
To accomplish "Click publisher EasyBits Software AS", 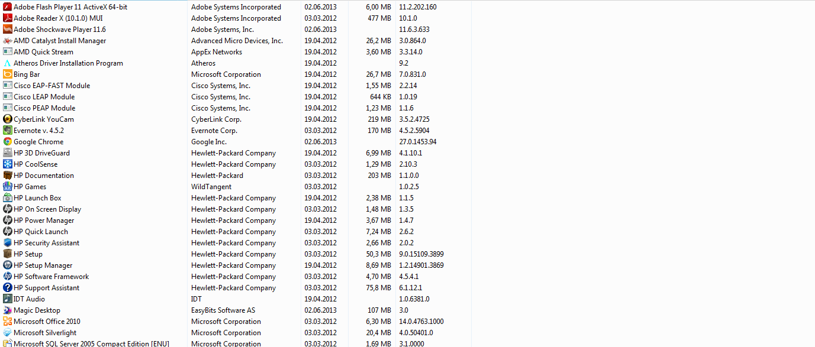I will 223,310.
